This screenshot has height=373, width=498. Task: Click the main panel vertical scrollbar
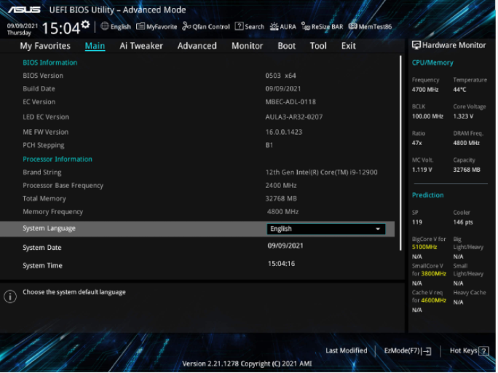(400, 154)
